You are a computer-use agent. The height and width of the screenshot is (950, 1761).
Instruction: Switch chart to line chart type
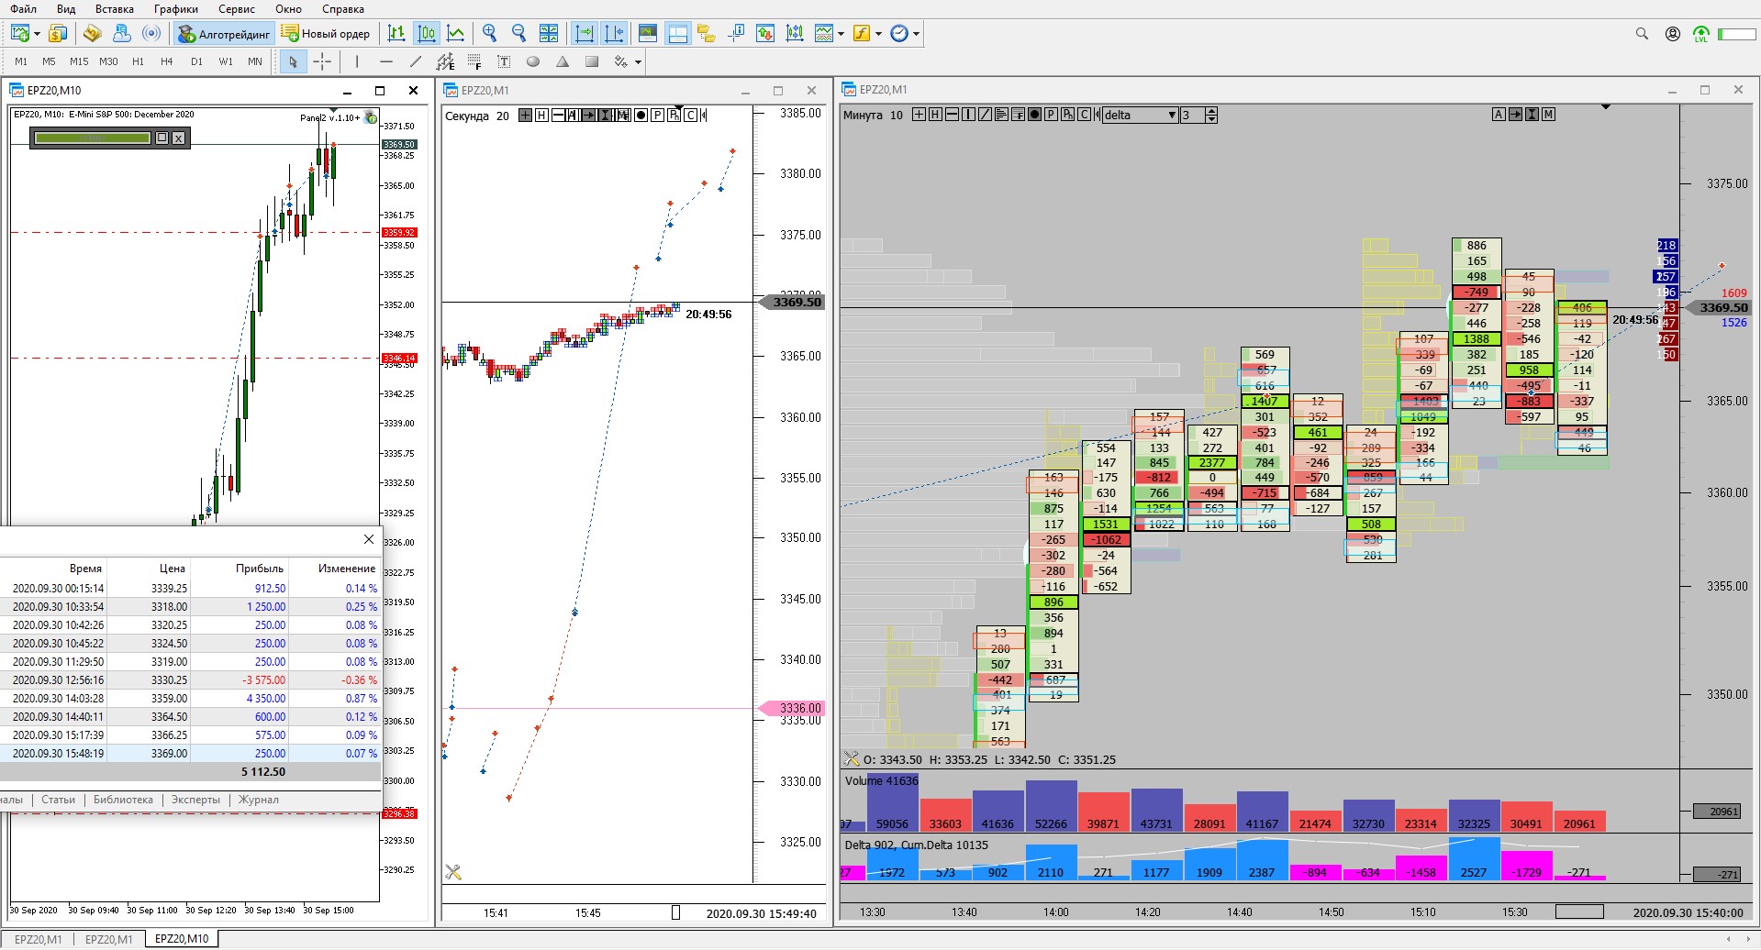point(455,34)
